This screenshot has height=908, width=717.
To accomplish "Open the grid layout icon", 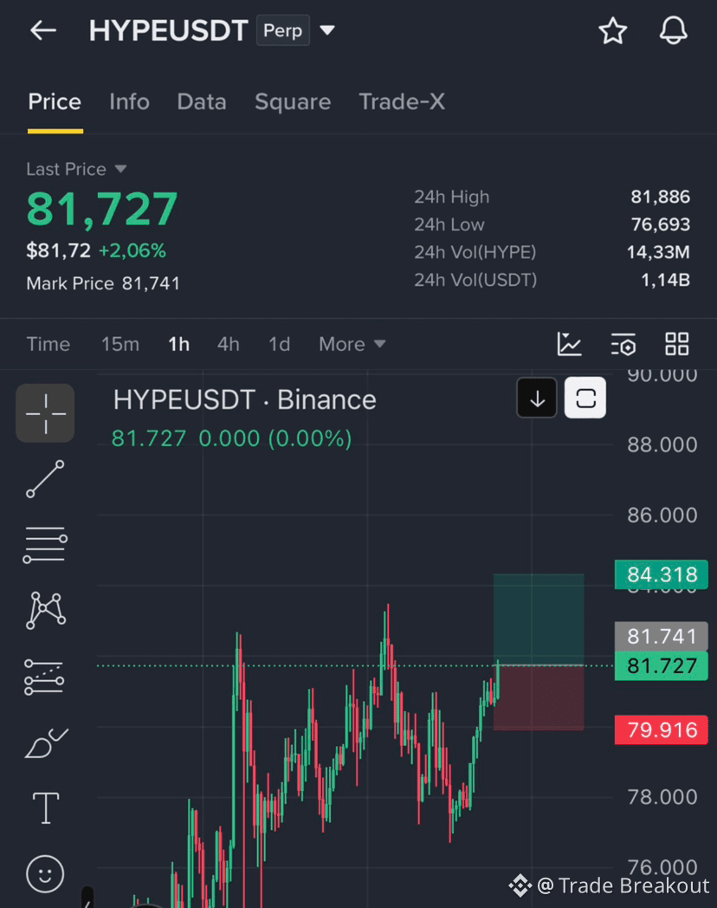I will click(x=677, y=344).
